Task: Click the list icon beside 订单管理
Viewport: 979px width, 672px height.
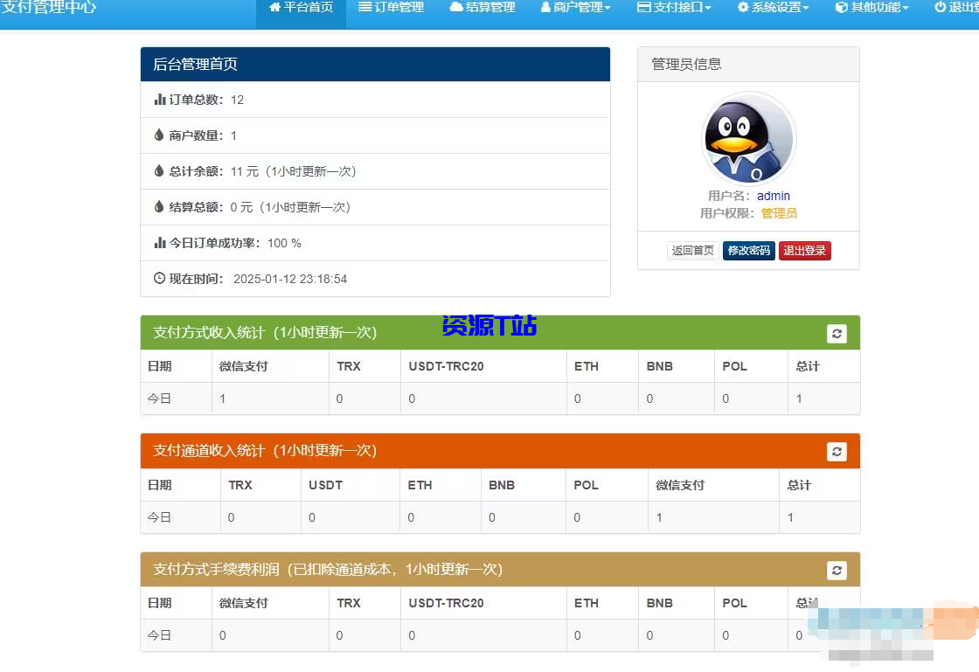Action: tap(365, 7)
